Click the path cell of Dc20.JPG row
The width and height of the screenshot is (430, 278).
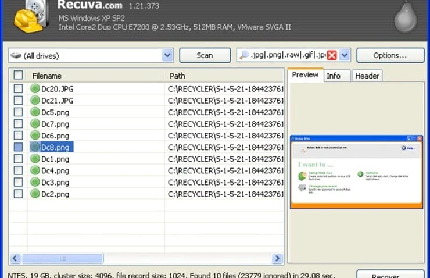[224, 89]
